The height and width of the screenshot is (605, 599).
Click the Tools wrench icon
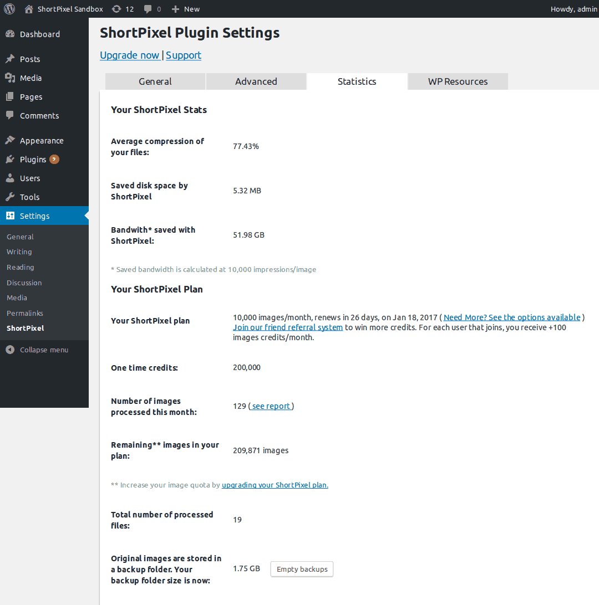pyautogui.click(x=10, y=197)
